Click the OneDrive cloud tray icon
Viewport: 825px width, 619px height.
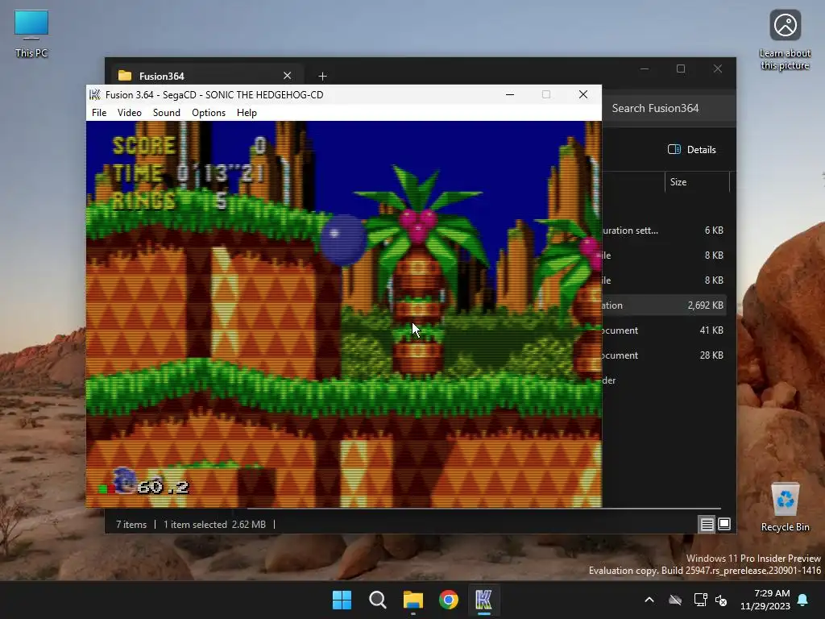click(x=675, y=600)
